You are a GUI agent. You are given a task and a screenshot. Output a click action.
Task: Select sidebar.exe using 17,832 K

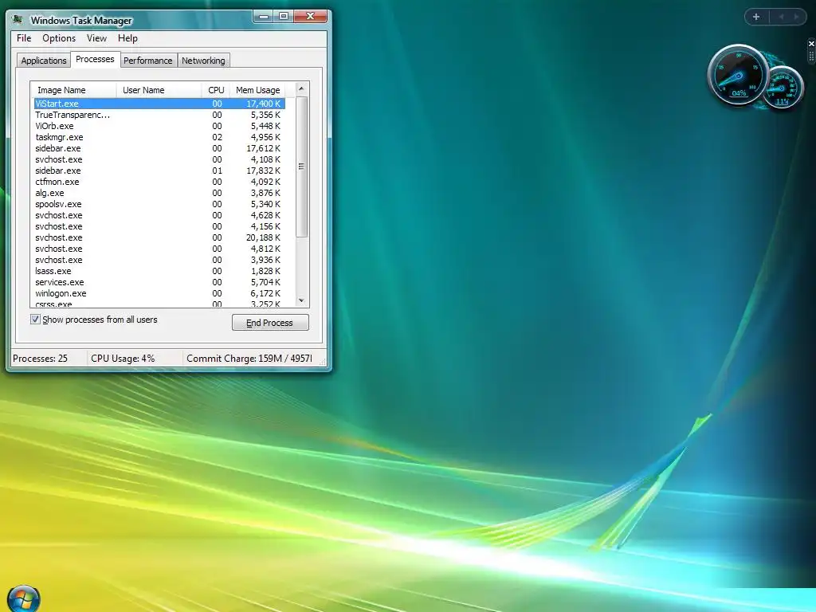pyautogui.click(x=159, y=171)
